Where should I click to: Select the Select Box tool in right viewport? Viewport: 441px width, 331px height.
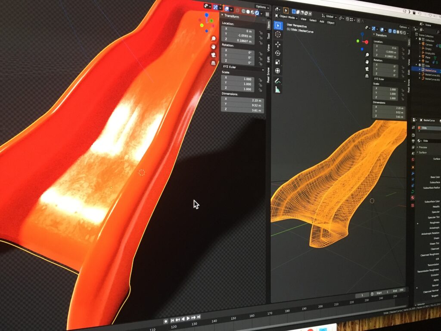click(x=278, y=25)
